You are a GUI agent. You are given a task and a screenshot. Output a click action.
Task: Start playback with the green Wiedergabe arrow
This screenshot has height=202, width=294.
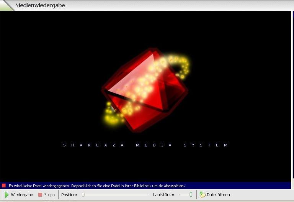click(x=18, y=195)
